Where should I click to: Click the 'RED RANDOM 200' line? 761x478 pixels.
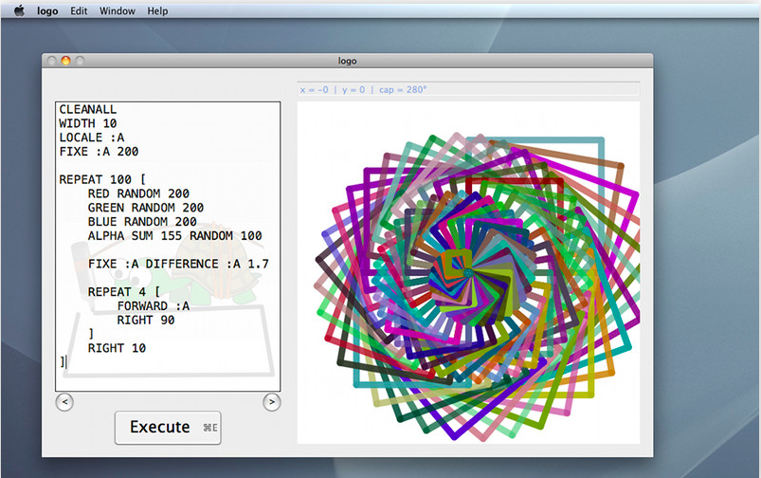click(138, 193)
